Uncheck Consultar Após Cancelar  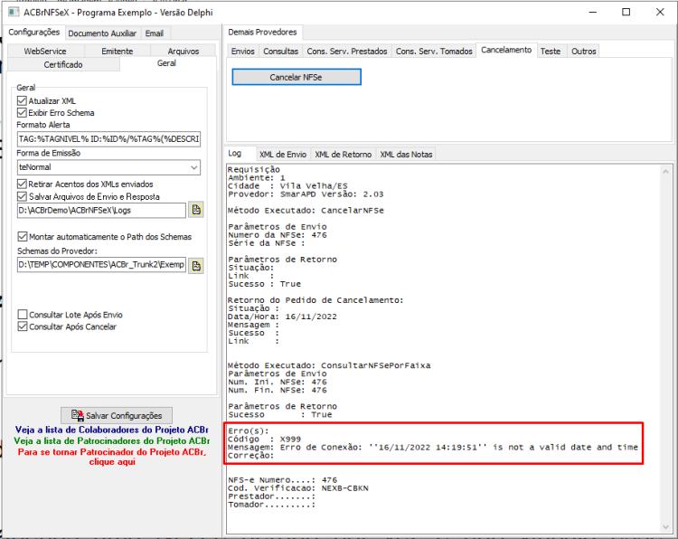click(x=22, y=326)
